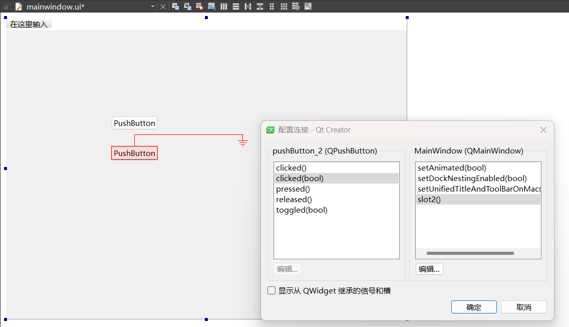Image resolution: width=569 pixels, height=327 pixels.
Task: Click the 在这里输入 menu placeholder
Action: (x=29, y=25)
